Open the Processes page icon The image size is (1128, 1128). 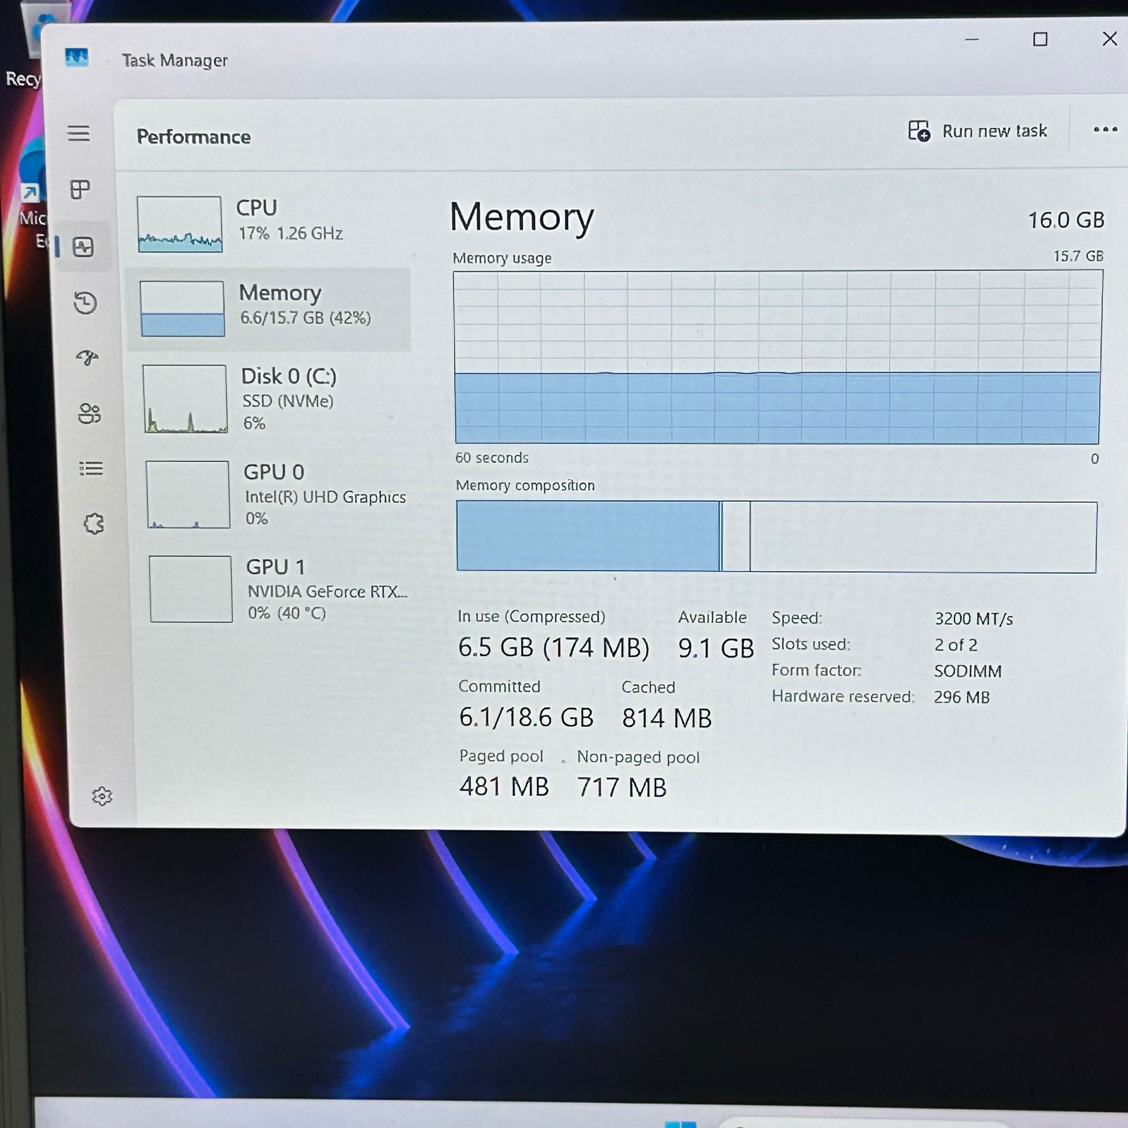pyautogui.click(x=80, y=189)
